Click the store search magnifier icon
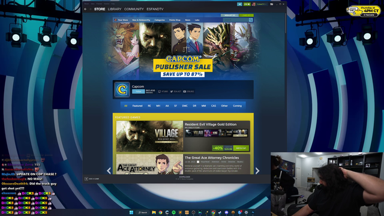384x216 pixels. 251,20
